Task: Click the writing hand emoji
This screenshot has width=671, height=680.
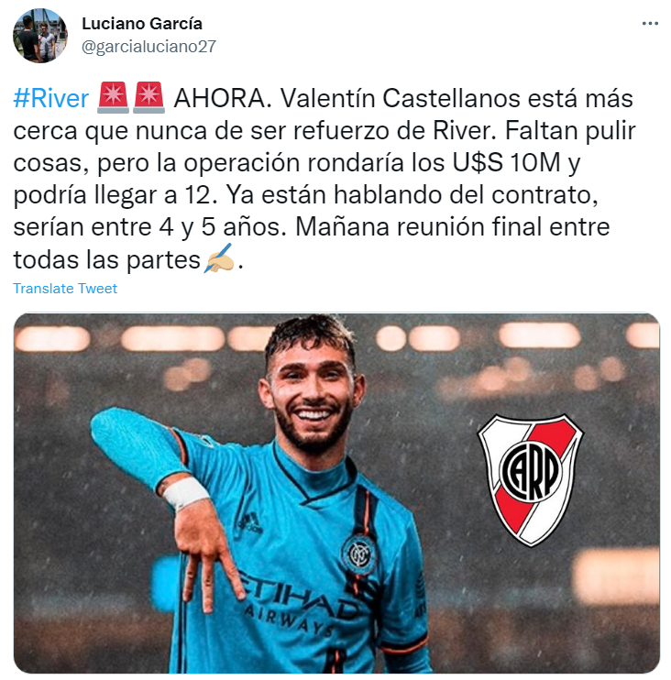Action: 219,258
